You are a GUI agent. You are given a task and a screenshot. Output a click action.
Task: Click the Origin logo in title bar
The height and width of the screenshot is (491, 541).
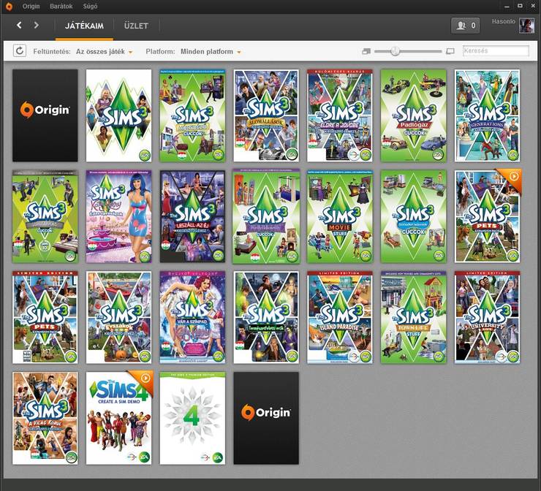pyautogui.click(x=8, y=6)
